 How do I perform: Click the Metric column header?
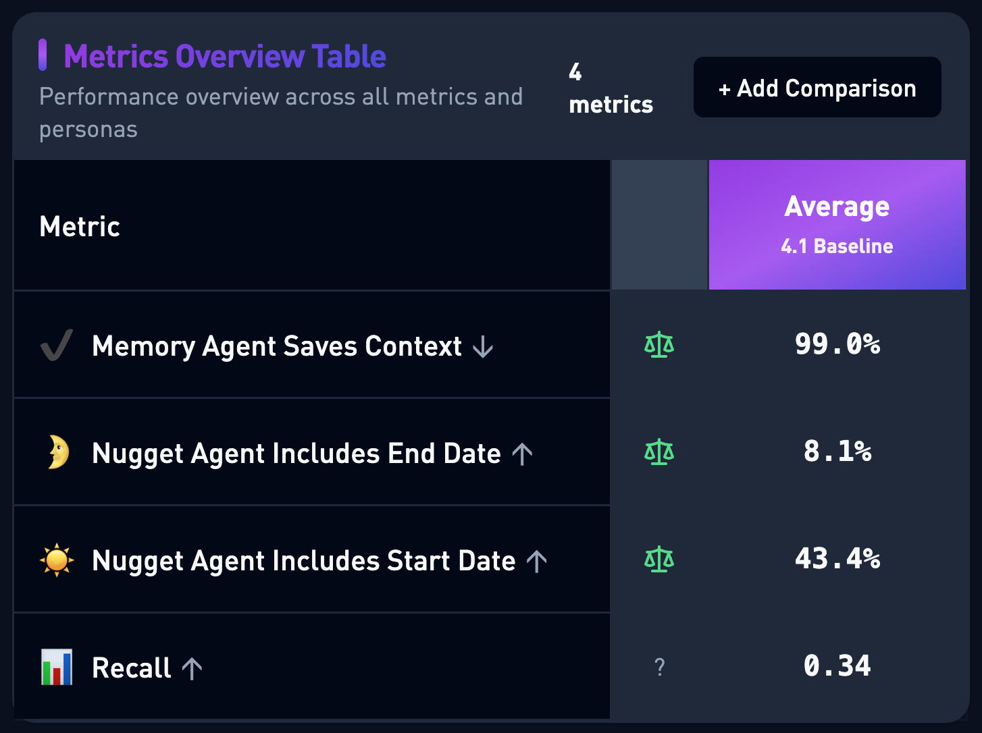pyautogui.click(x=80, y=227)
